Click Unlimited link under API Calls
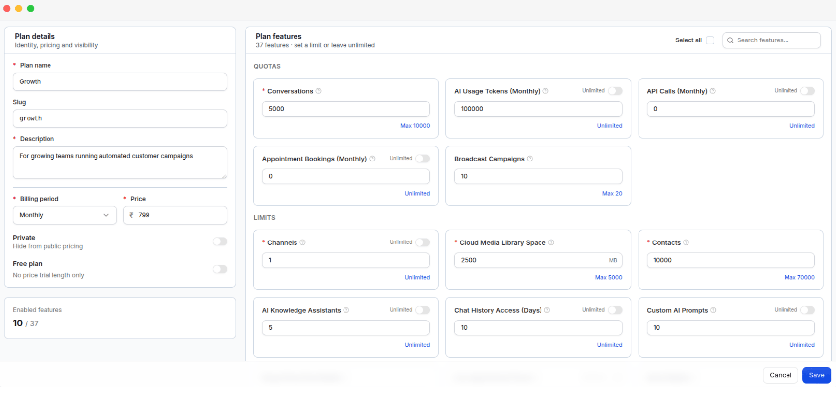This screenshot has width=836, height=402. click(x=802, y=126)
